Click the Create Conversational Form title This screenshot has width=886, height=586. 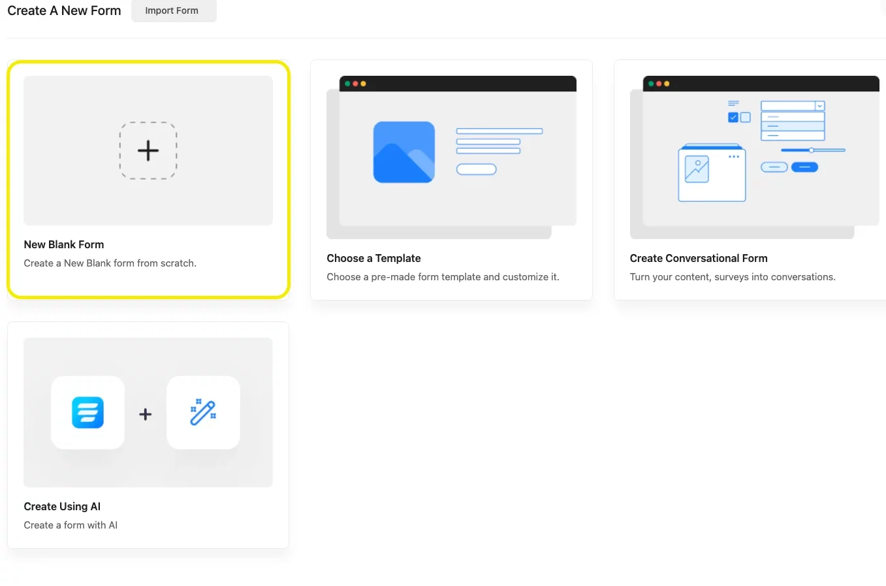pyautogui.click(x=699, y=258)
